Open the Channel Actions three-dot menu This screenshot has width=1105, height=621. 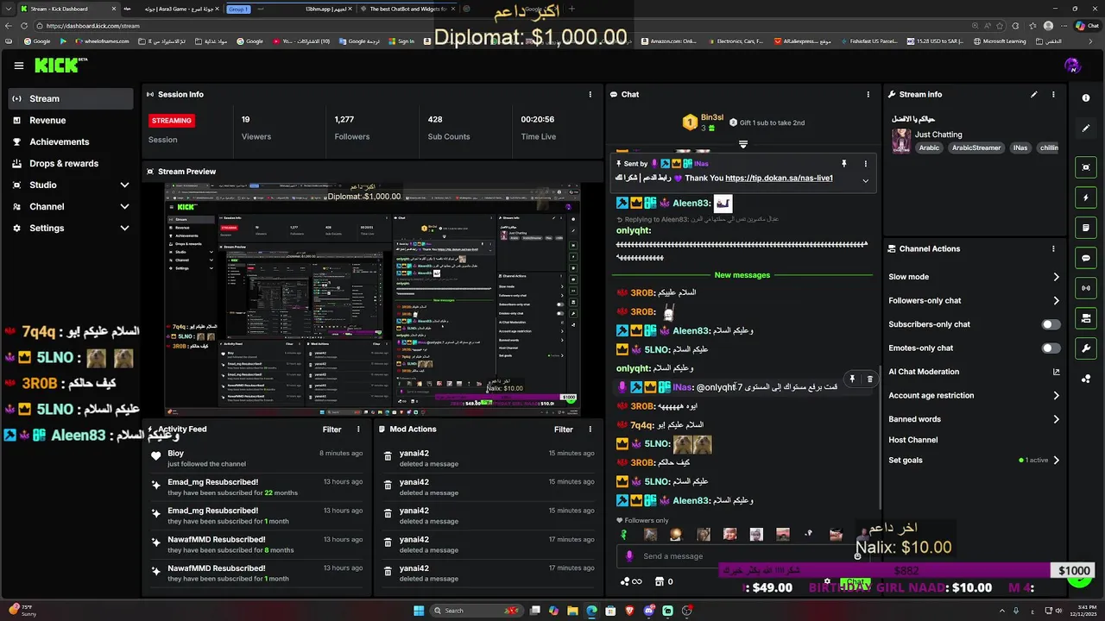[1053, 248]
